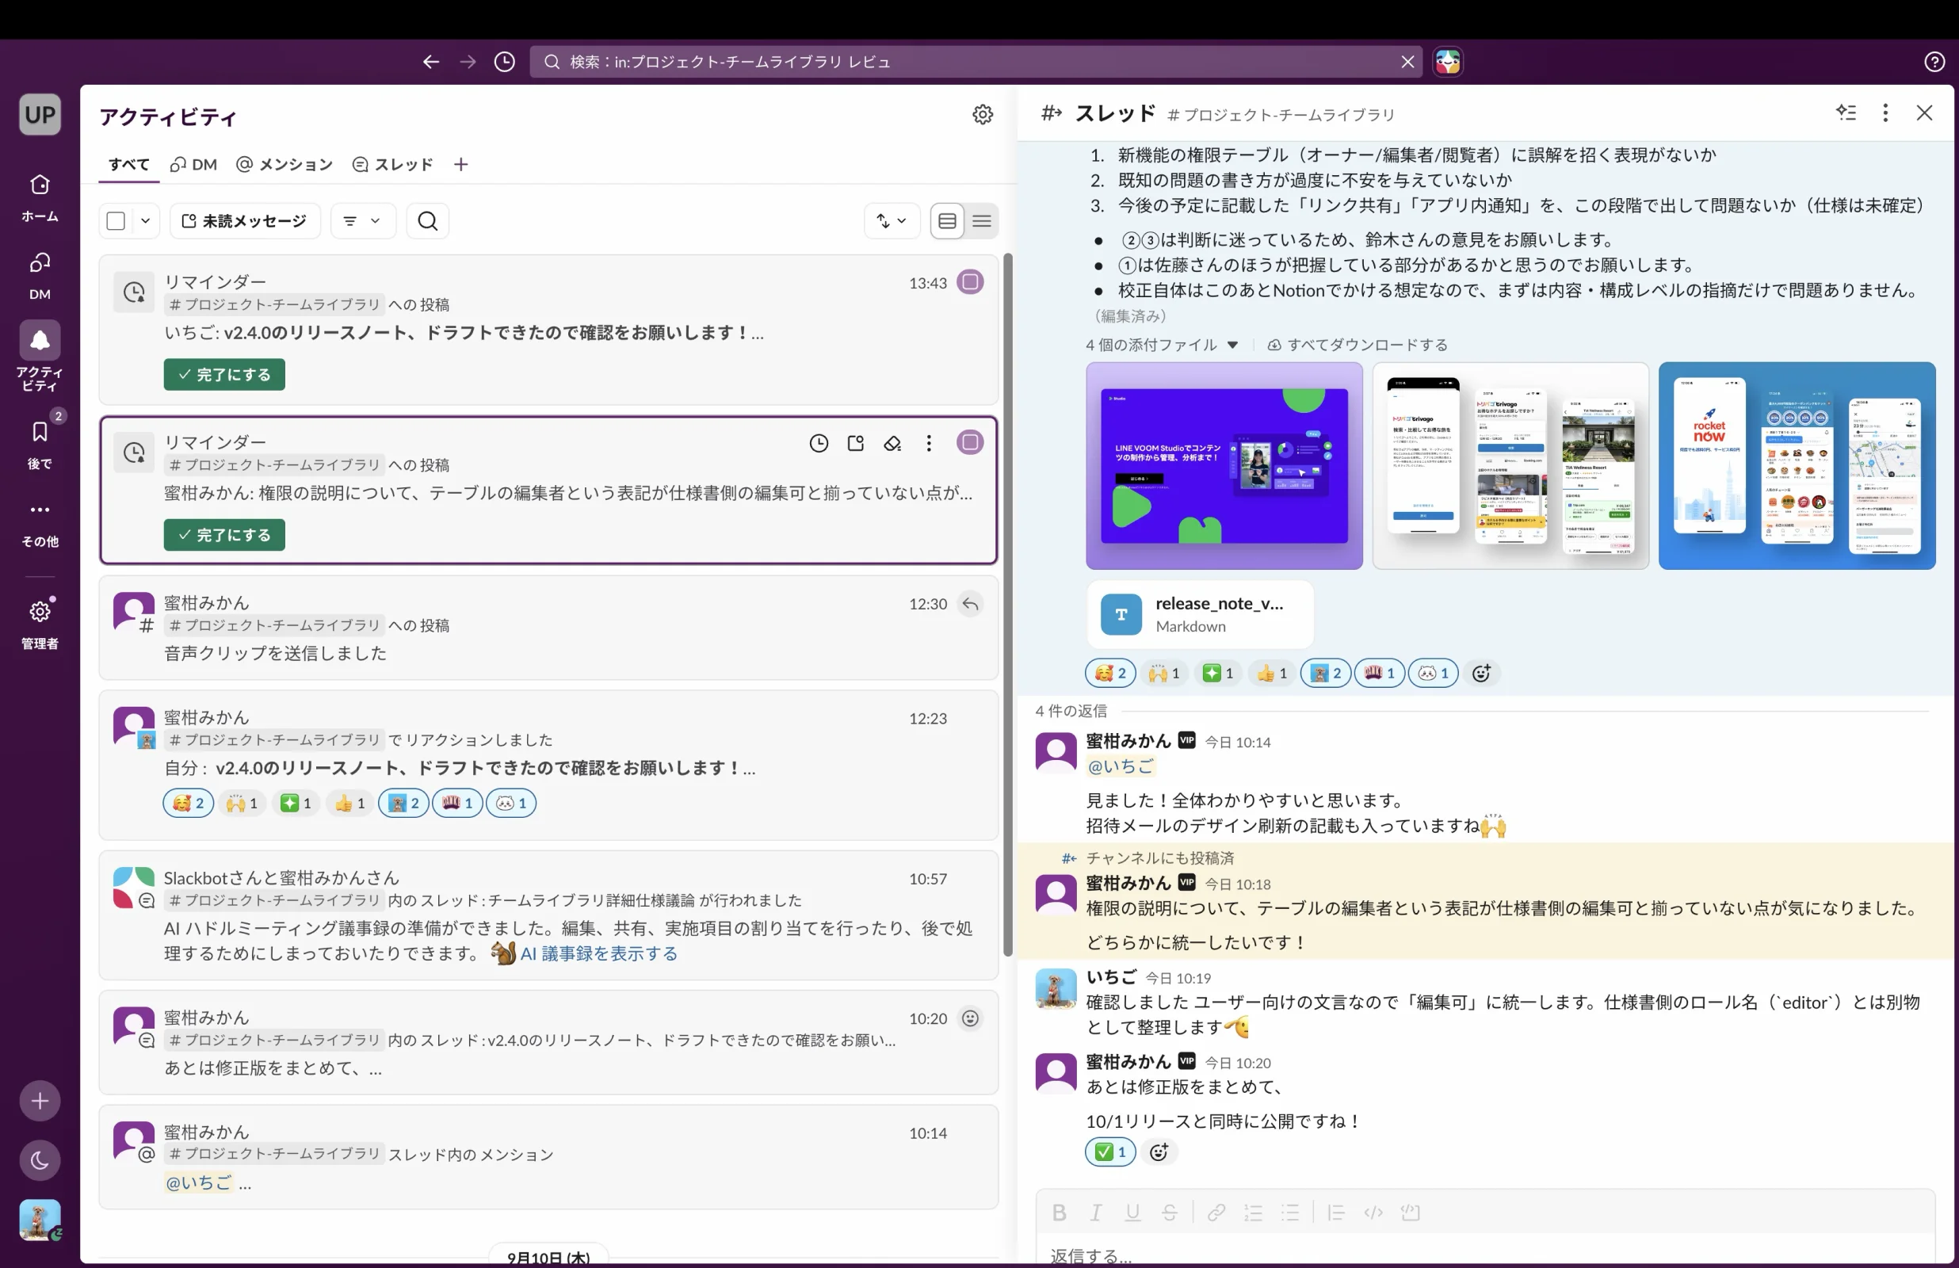1959x1268 pixels.
Task: Clear the search field with X
Action: coord(1407,62)
